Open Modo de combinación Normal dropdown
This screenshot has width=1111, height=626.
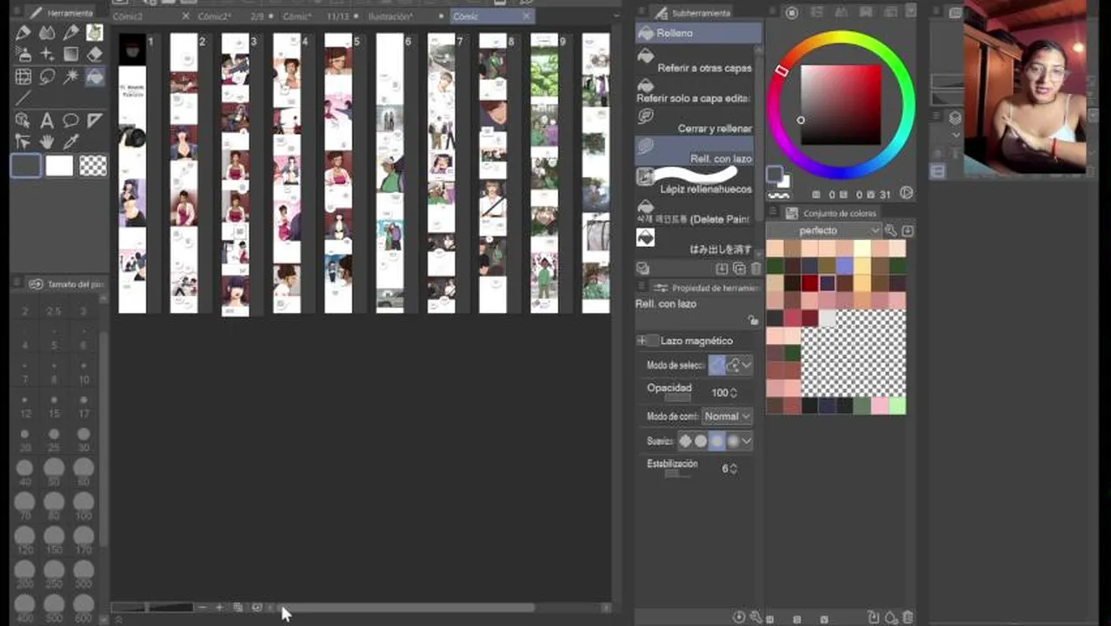tap(727, 416)
